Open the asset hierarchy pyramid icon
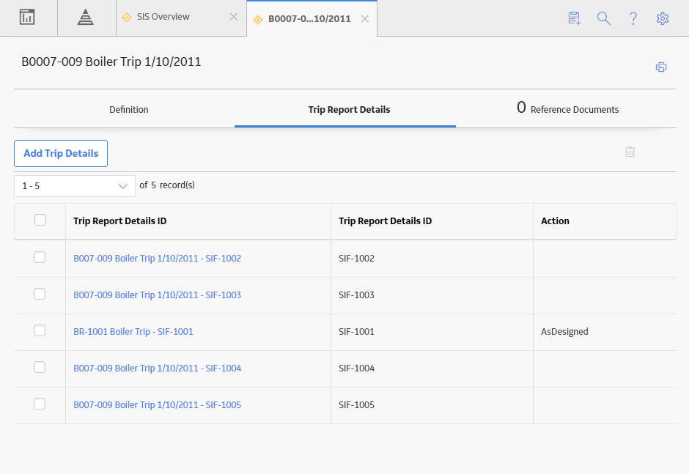This screenshot has width=689, height=474. point(85,18)
